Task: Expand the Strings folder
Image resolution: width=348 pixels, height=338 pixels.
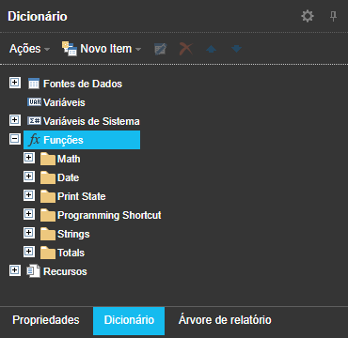Action: click(29, 233)
